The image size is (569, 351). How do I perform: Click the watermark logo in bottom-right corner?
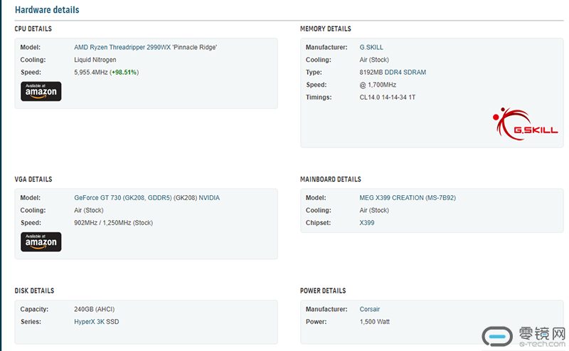click(523, 336)
